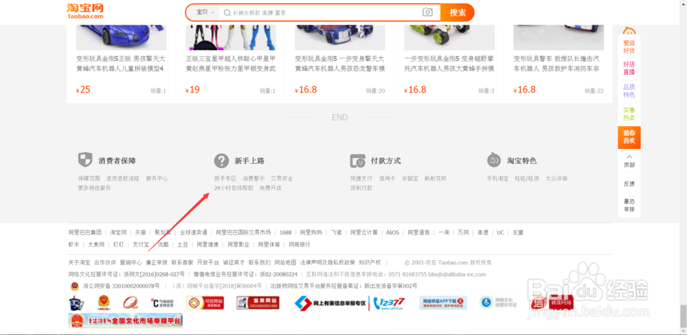Click the 付款方式 wallet icon
The width and height of the screenshot is (687, 335).
pos(357,161)
